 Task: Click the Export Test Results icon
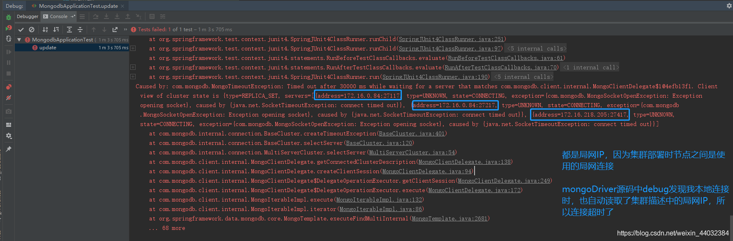(115, 30)
